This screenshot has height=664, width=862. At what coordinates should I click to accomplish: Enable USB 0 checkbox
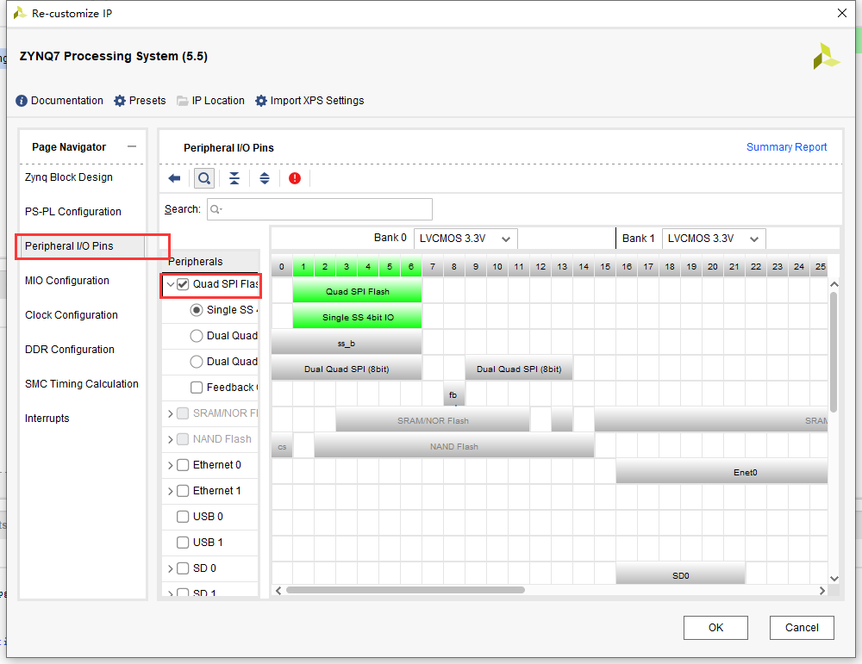(x=183, y=516)
